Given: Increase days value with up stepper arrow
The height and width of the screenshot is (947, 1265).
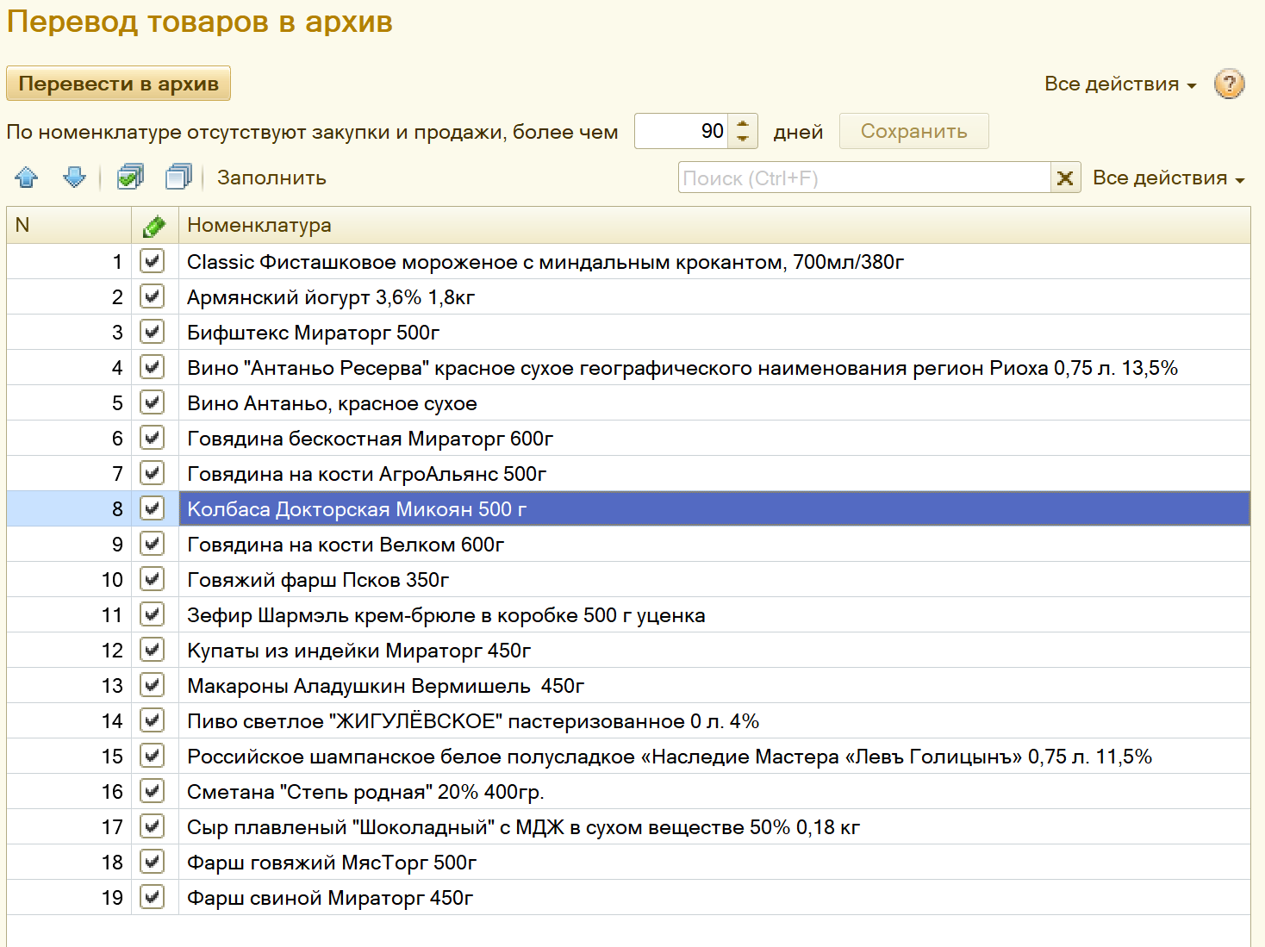Looking at the screenshot, I should pos(743,124).
